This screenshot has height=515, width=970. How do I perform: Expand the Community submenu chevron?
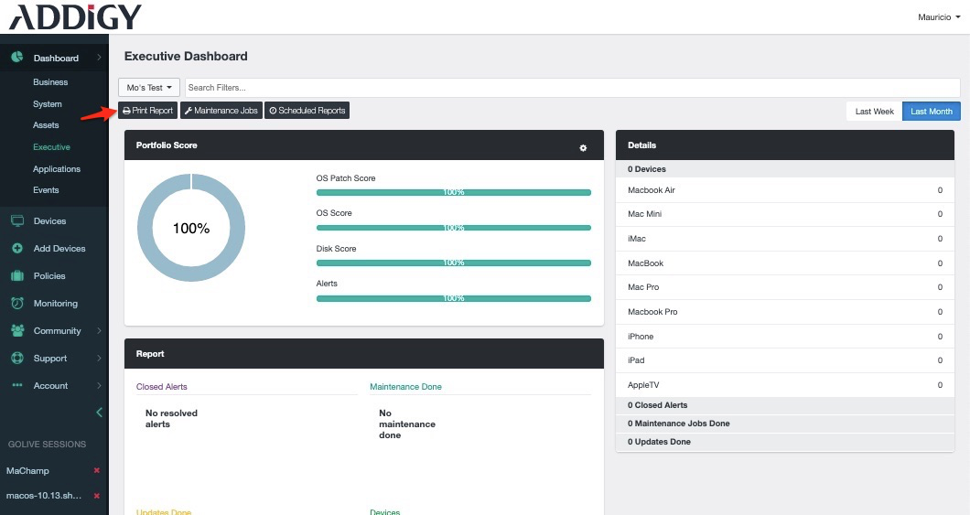(x=99, y=331)
